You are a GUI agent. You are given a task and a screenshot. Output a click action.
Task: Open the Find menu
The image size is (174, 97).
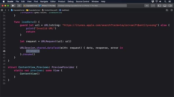[36, 2]
